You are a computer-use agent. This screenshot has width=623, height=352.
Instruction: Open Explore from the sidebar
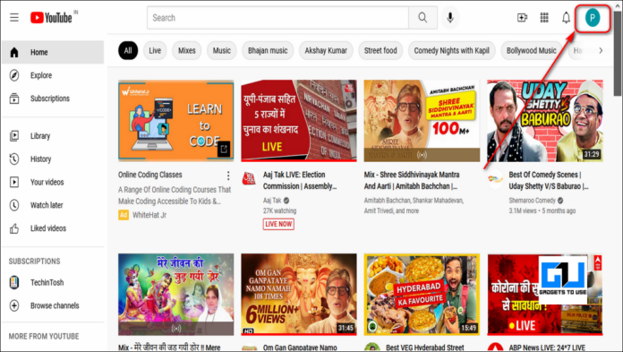53,75
